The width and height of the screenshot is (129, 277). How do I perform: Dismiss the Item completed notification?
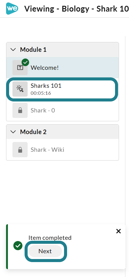point(119,231)
